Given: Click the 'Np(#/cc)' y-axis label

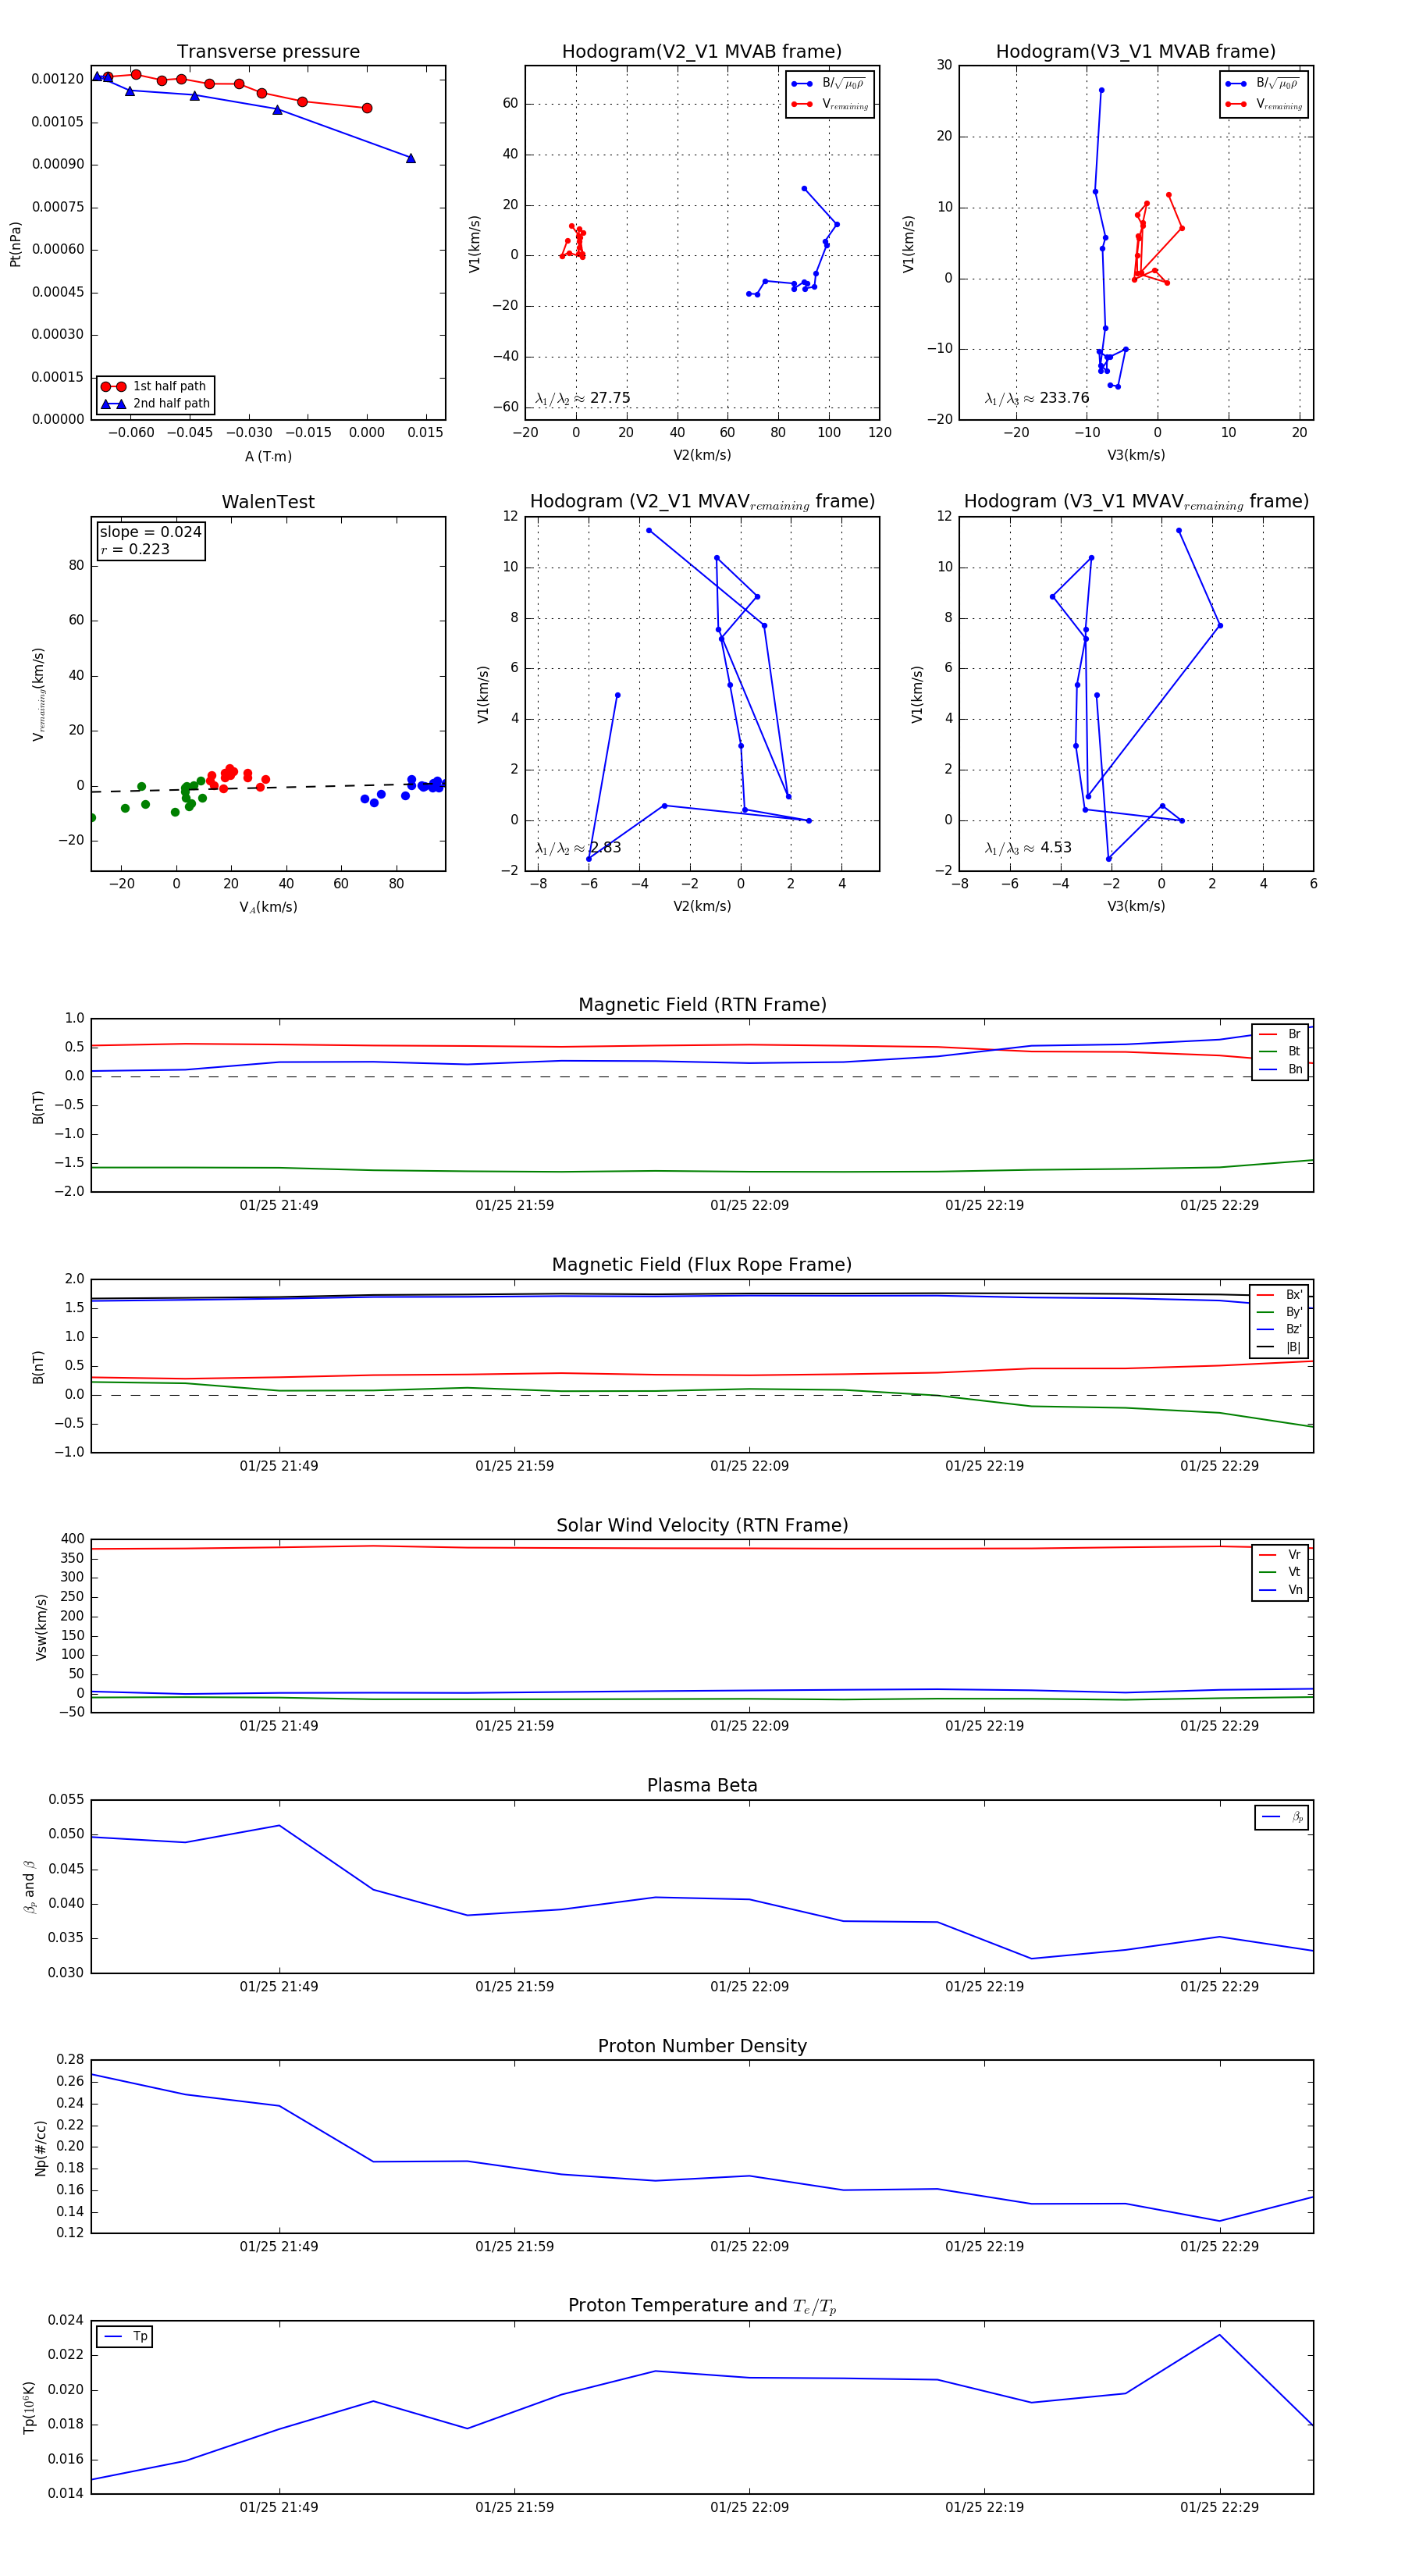Looking at the screenshot, I should click(x=41, y=2147).
